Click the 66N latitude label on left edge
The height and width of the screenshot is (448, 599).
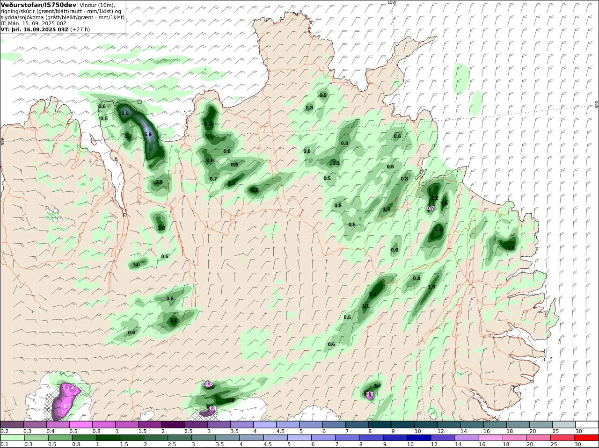click(2, 141)
